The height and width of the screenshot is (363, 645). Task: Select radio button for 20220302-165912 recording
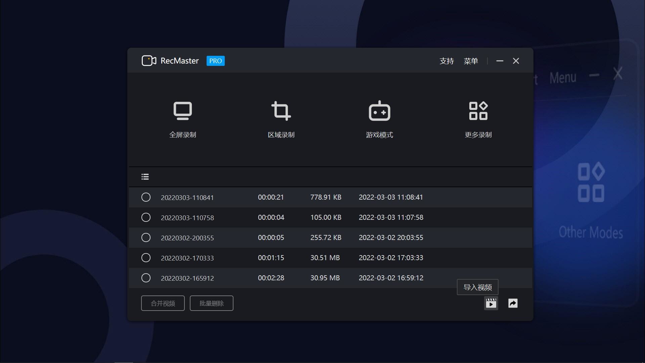click(146, 278)
